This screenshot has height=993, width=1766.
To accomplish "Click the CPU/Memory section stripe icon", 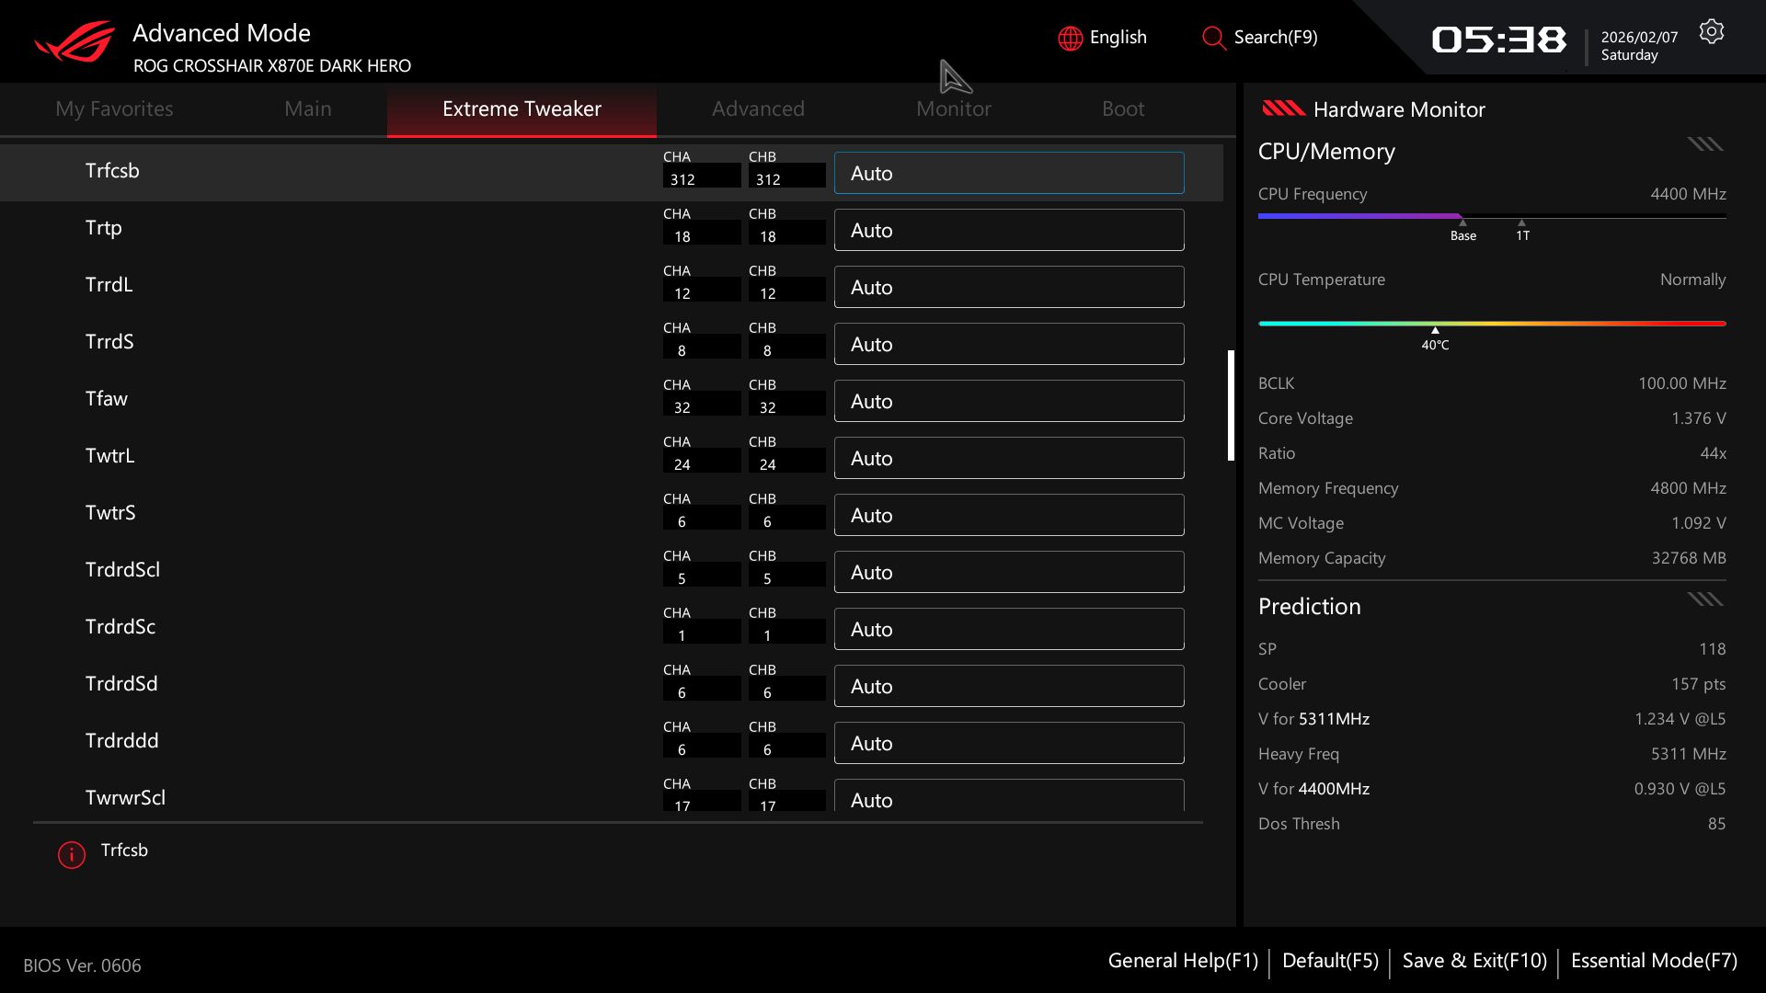I will pos(1704,144).
